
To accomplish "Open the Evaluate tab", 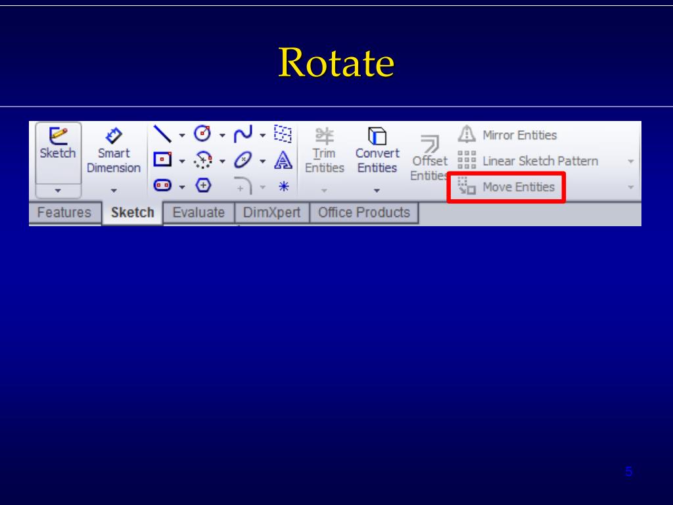I will click(x=198, y=212).
